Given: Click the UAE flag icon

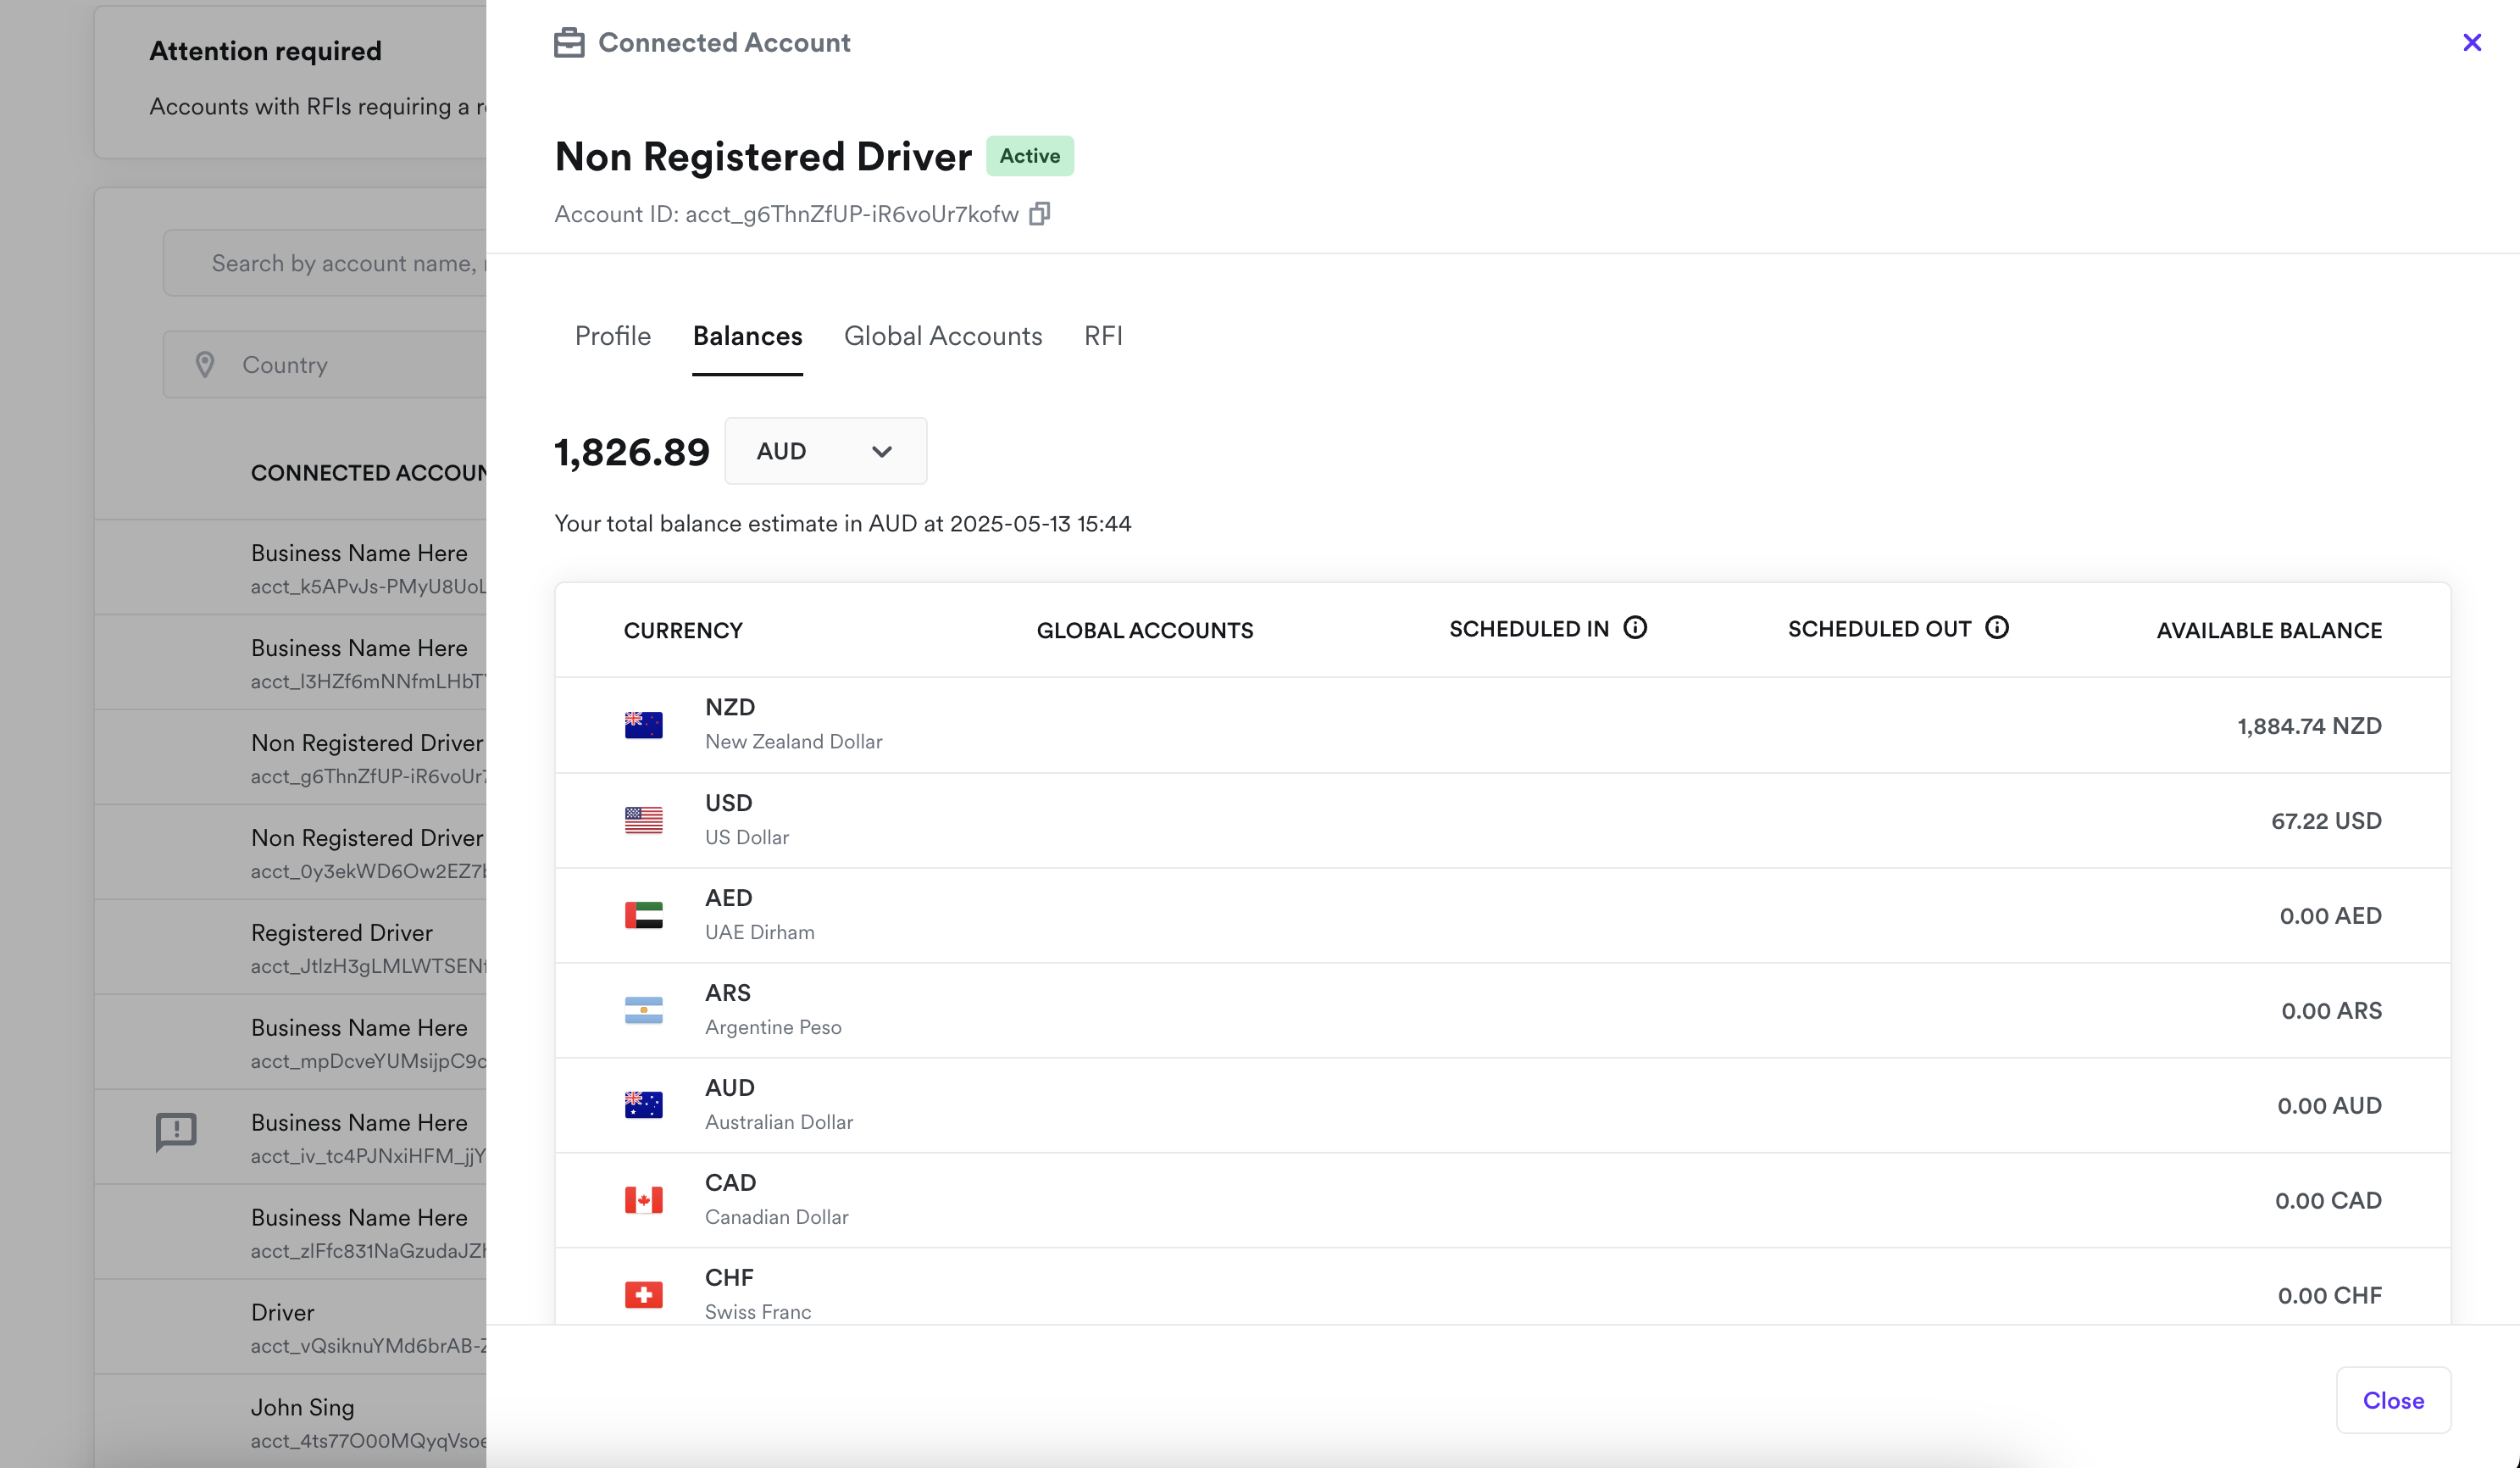Looking at the screenshot, I should [x=643, y=915].
